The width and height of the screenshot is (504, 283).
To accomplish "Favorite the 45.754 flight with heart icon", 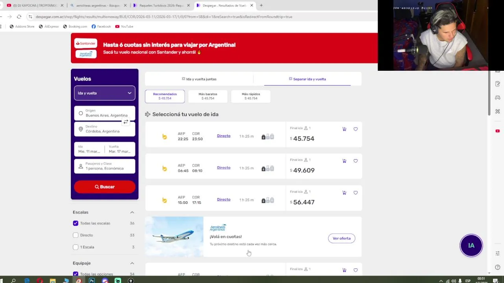I will click(x=356, y=129).
